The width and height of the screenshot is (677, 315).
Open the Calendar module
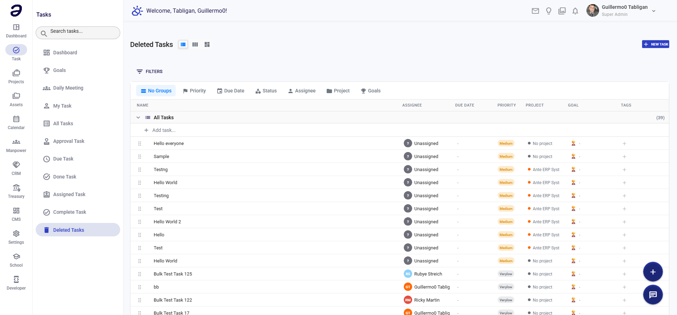16,122
